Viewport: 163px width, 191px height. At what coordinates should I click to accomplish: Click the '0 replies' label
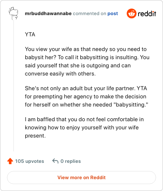coord(70,161)
